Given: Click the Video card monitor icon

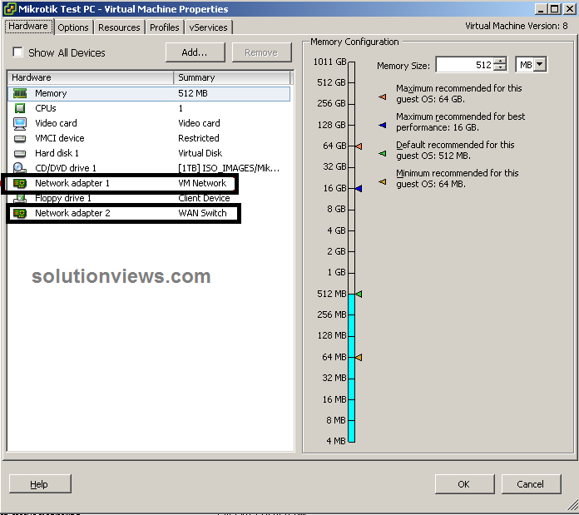Looking at the screenshot, I should tap(20, 124).
